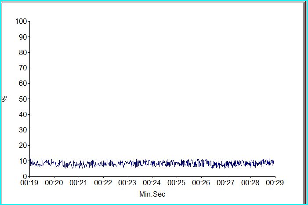Image resolution: width=308 pixels, height=205 pixels.
Task: Click the 100 value on the percent axis
Action: pyautogui.click(x=21, y=22)
